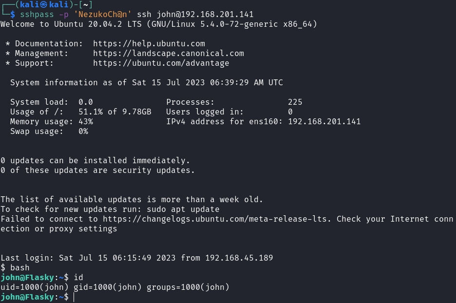Click the Kali skull symbol in the prompt
This screenshot has width=456, height=303.
pyautogui.click(x=44, y=5)
